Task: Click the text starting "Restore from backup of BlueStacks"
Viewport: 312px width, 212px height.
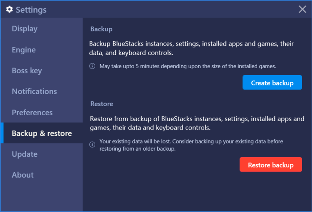Action: [x=197, y=123]
